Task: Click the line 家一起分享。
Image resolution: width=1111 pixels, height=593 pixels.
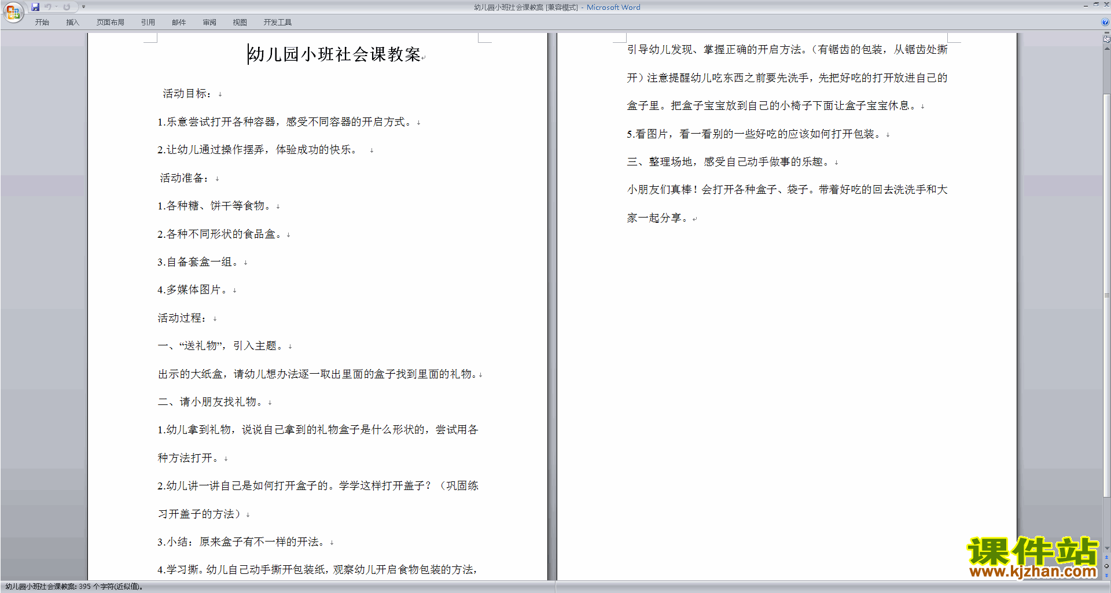Action: tap(659, 218)
